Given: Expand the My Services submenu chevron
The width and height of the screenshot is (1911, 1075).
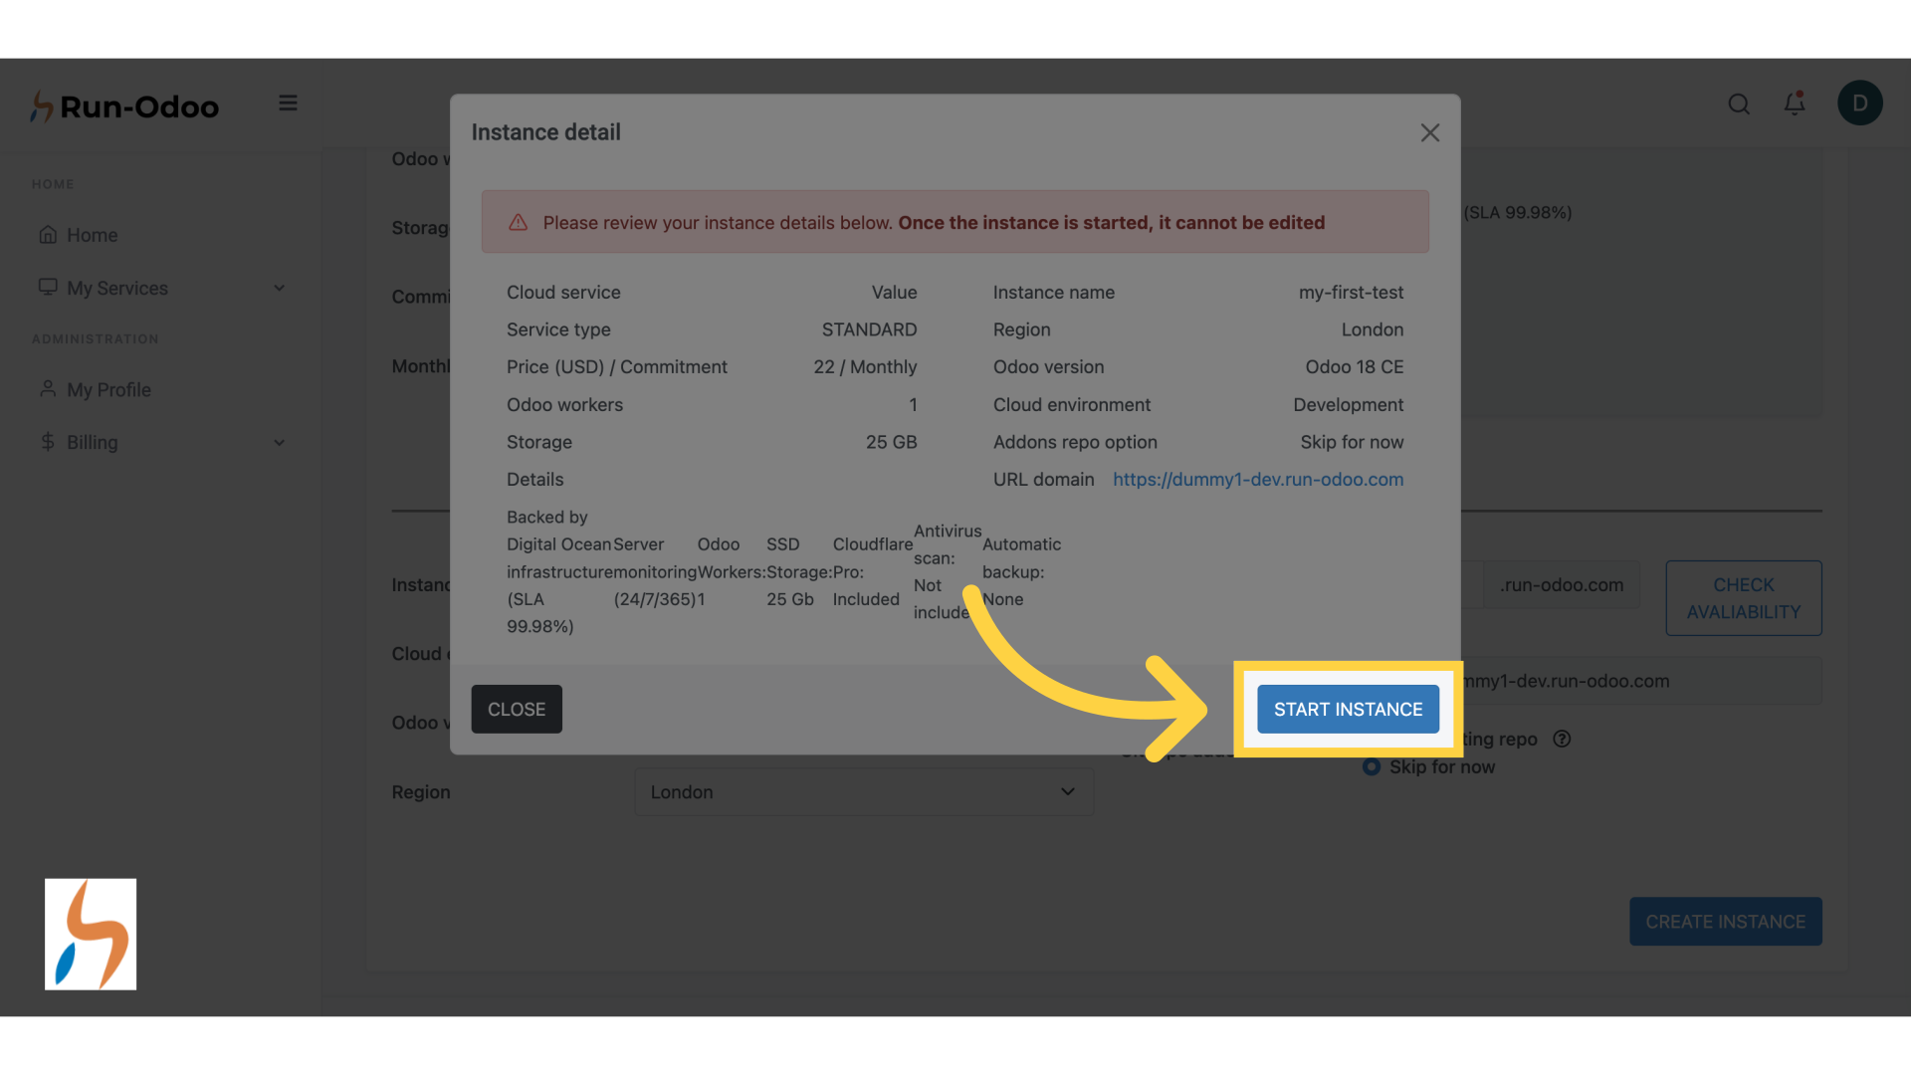Looking at the screenshot, I should tap(280, 288).
